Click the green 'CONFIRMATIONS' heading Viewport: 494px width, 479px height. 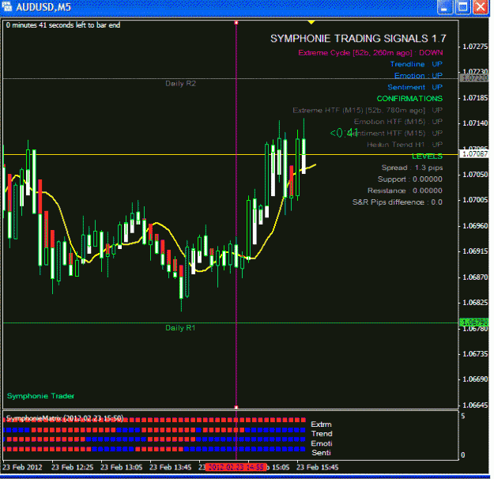pos(409,99)
